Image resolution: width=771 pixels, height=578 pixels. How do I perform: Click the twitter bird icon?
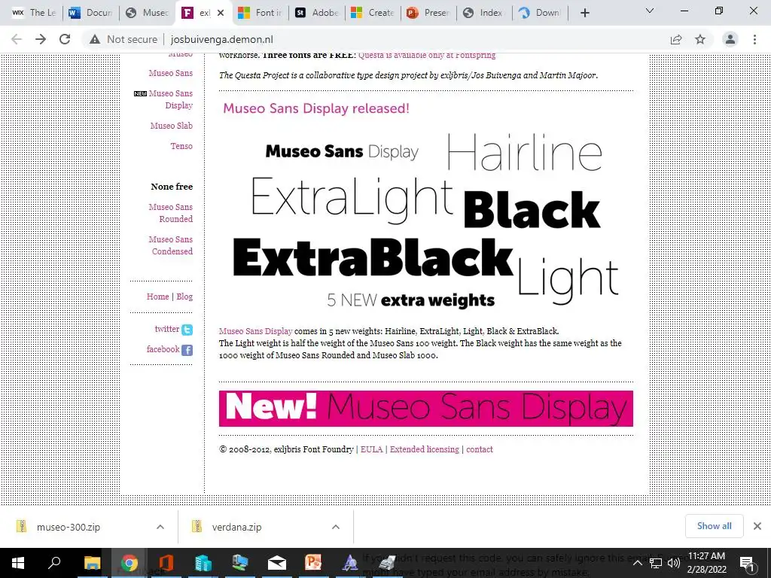[187, 330]
